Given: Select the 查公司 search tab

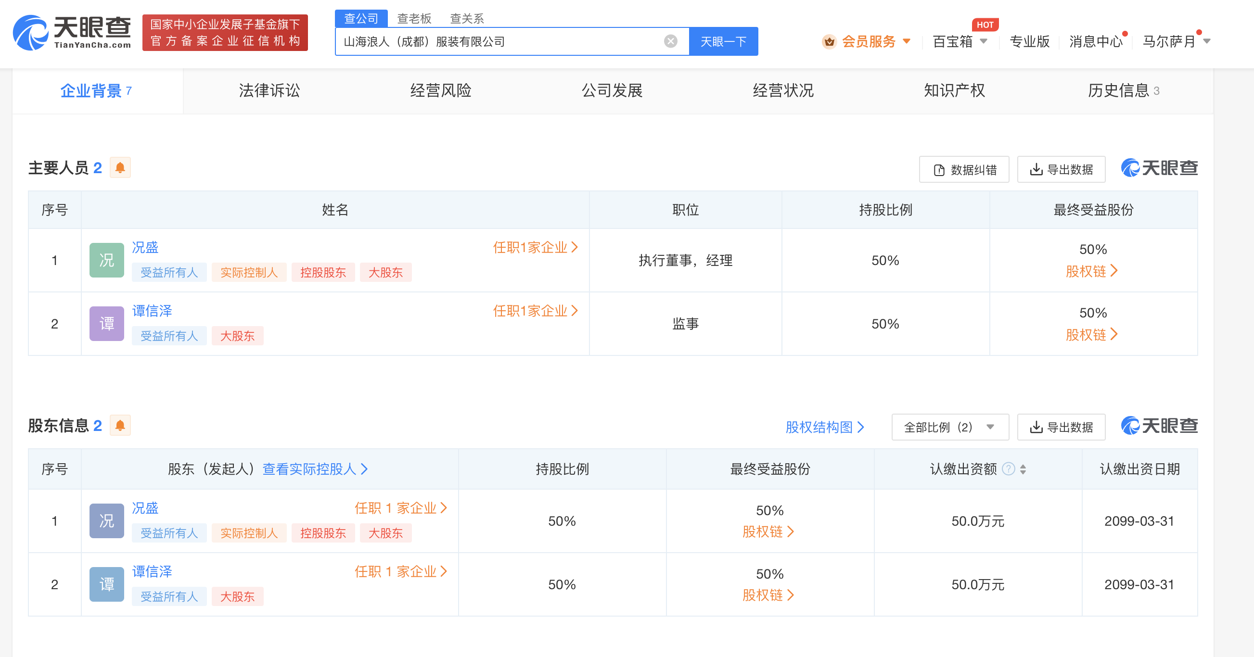Looking at the screenshot, I should 361,18.
